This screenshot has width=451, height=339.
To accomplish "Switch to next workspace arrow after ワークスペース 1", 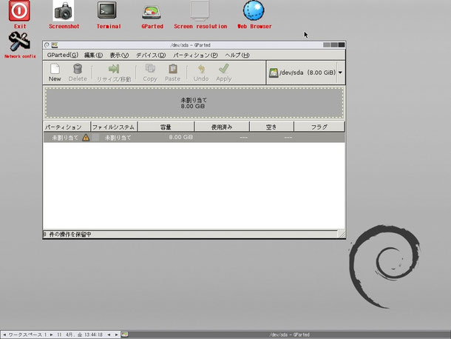I will pos(51,335).
